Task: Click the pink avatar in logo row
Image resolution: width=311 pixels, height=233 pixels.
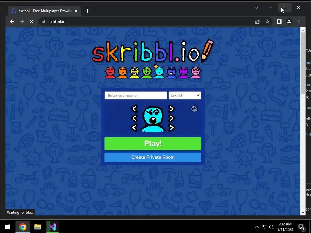Action: tap(196, 72)
